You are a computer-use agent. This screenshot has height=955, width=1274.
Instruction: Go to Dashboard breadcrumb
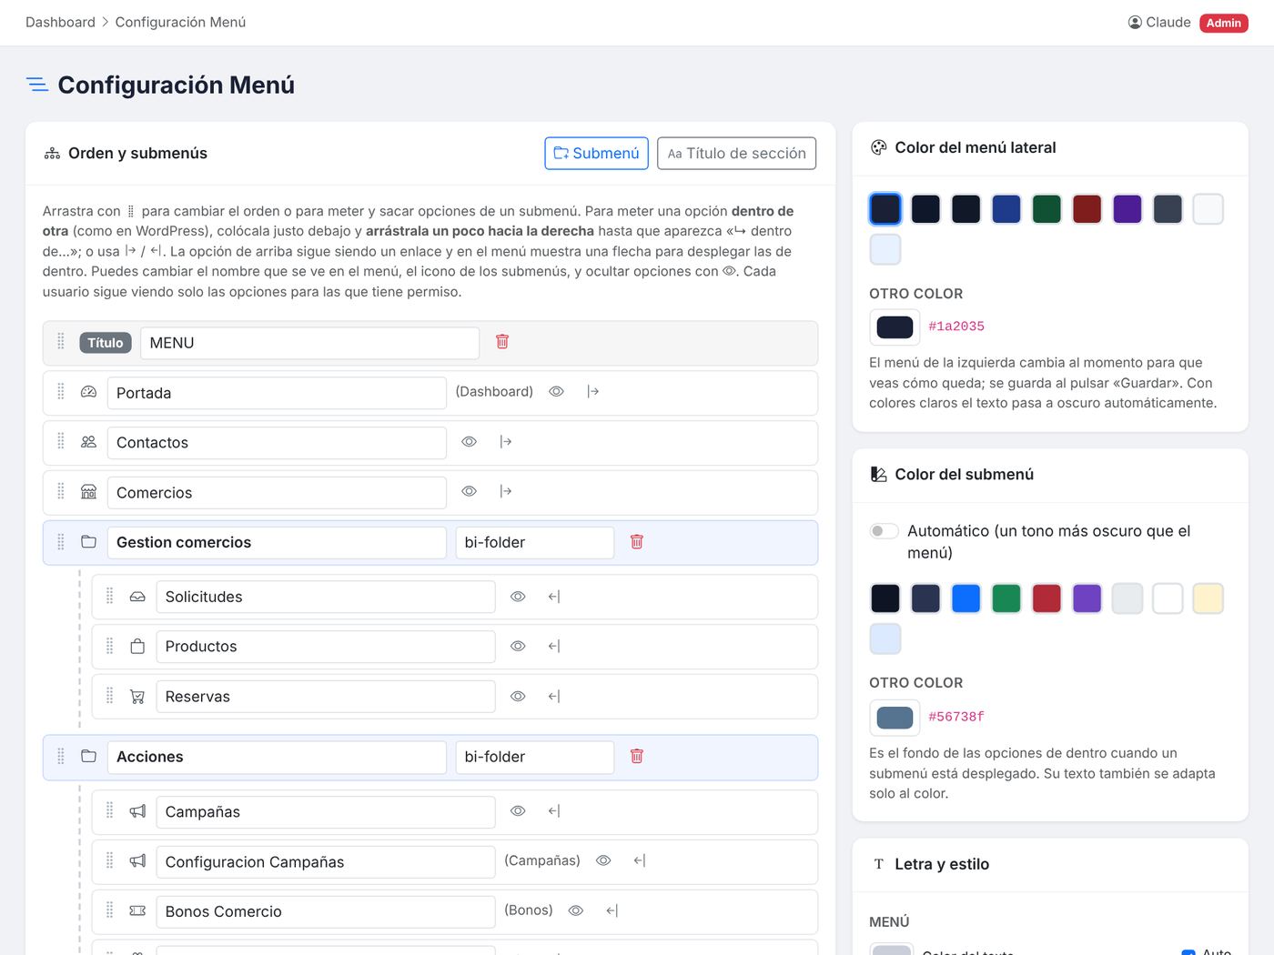pos(60,23)
